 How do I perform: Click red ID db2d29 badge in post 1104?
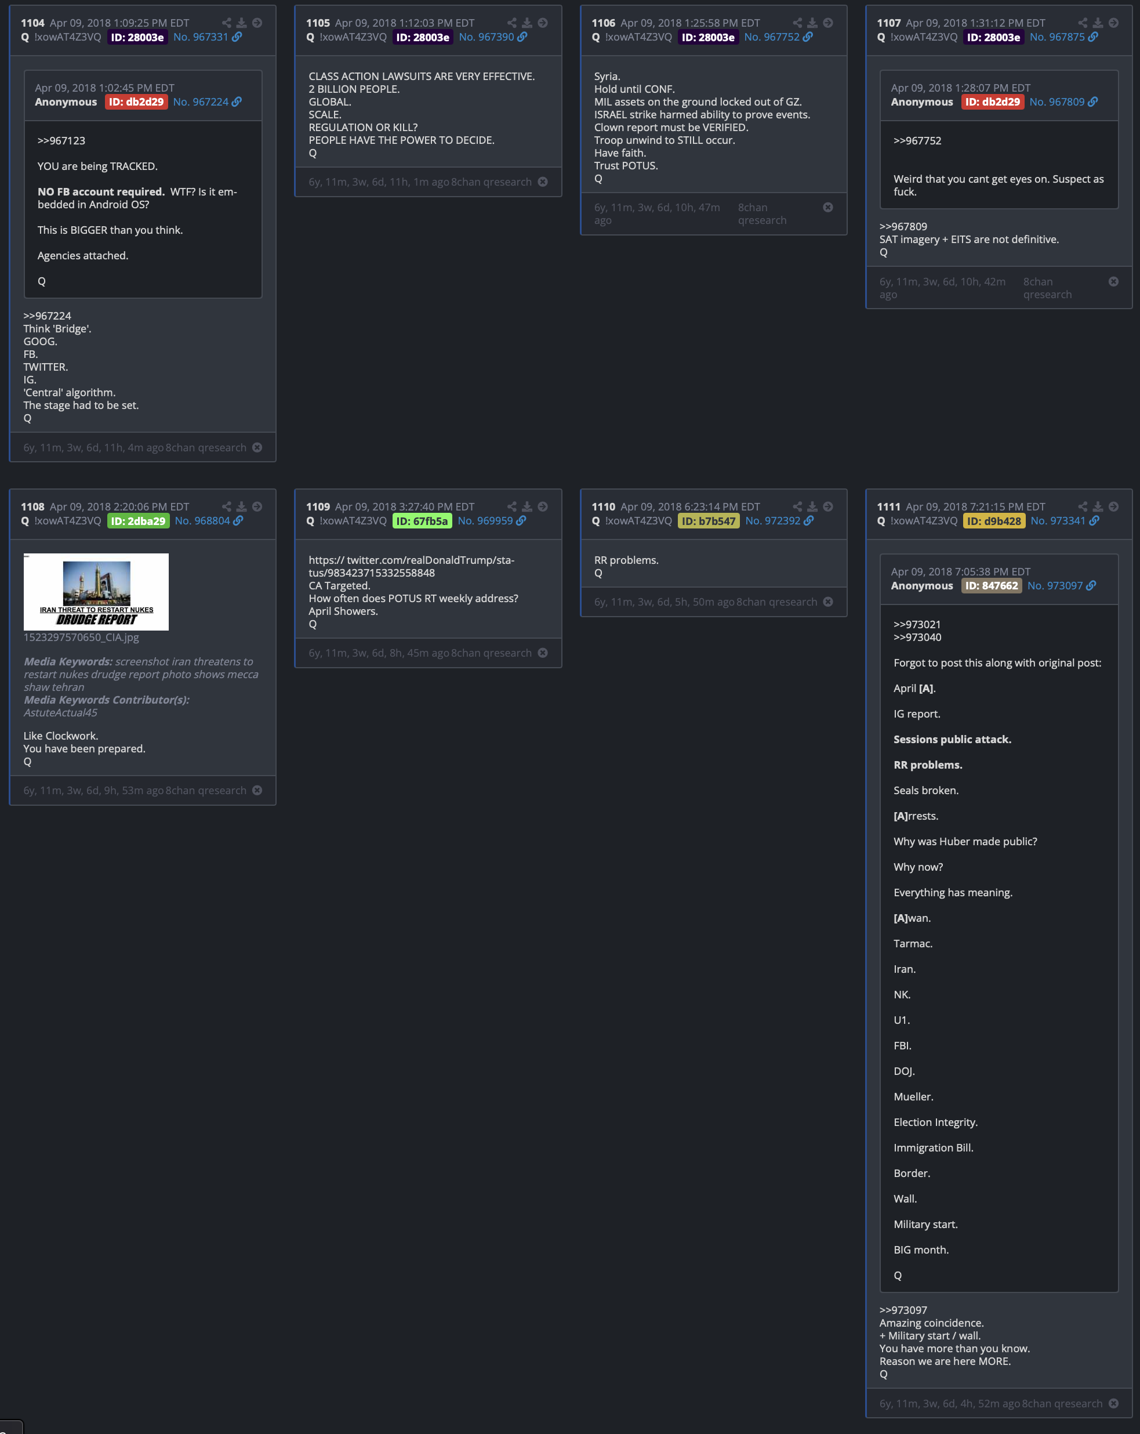(x=136, y=102)
